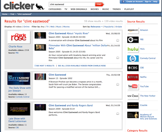
Task: Open the Daily Show episode thumbnail
Action: [x=40, y=77]
